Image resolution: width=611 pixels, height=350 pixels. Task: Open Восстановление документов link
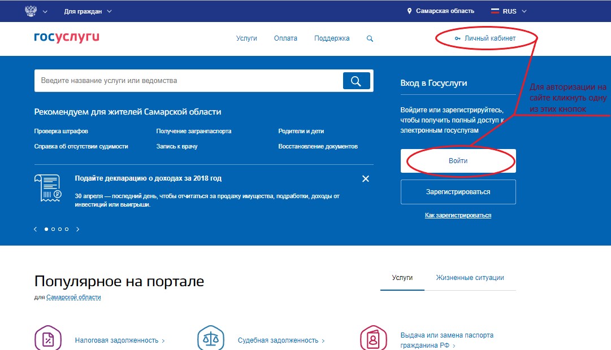coord(318,146)
